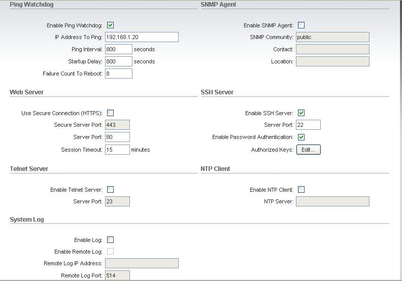Image resolution: width=402 pixels, height=281 pixels.
Task: Click the Startup Delay field
Action: (118, 61)
